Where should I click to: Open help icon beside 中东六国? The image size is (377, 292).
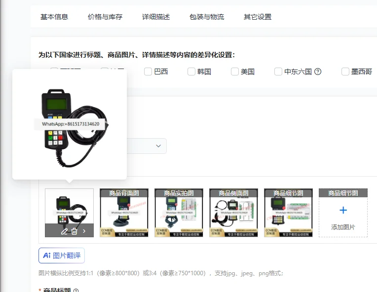(318, 72)
